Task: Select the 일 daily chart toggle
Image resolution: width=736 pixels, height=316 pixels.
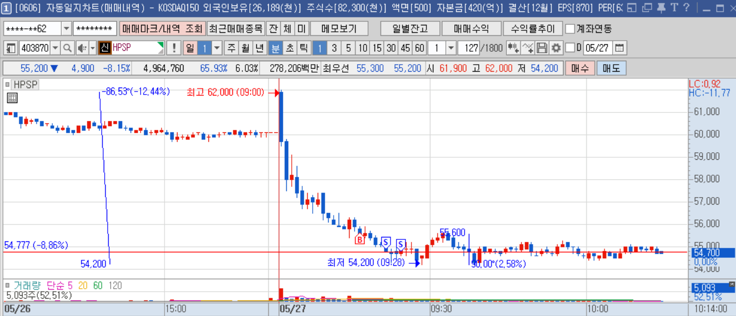Action: click(x=190, y=48)
